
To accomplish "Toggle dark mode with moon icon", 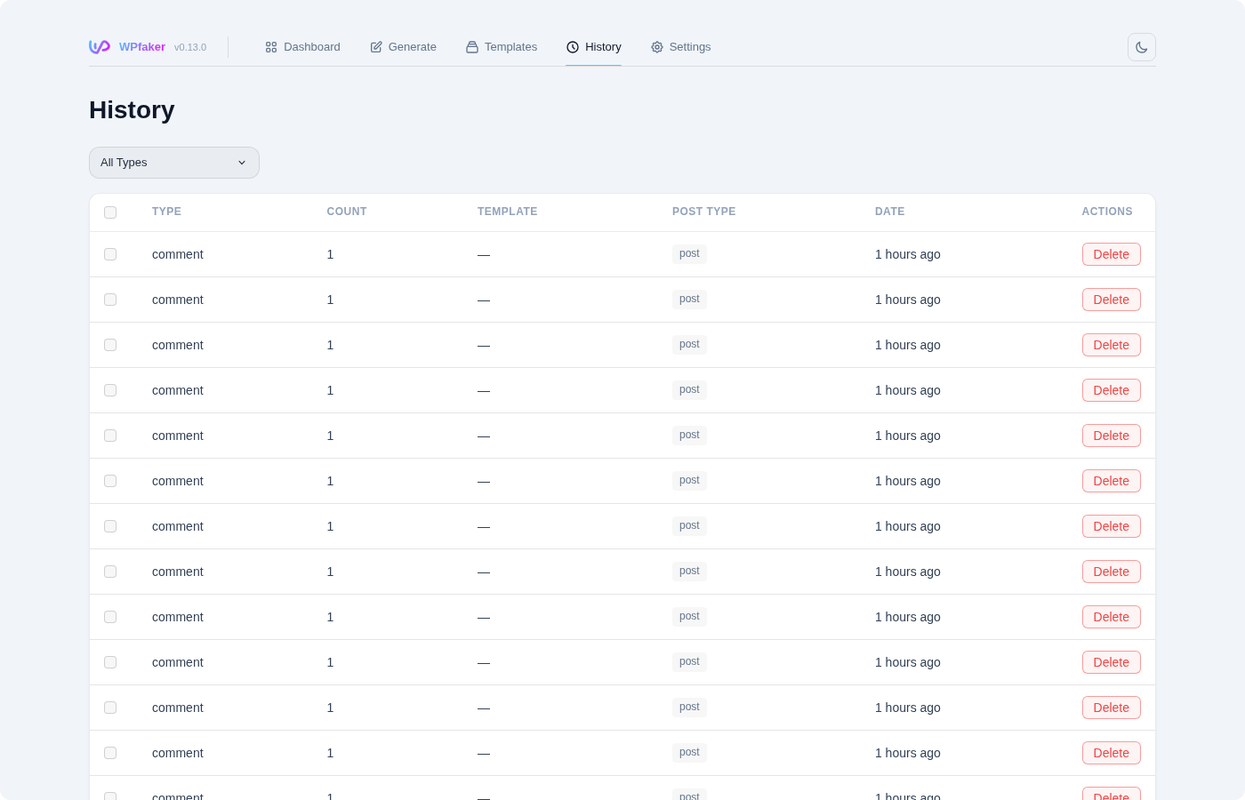I will coord(1141,47).
